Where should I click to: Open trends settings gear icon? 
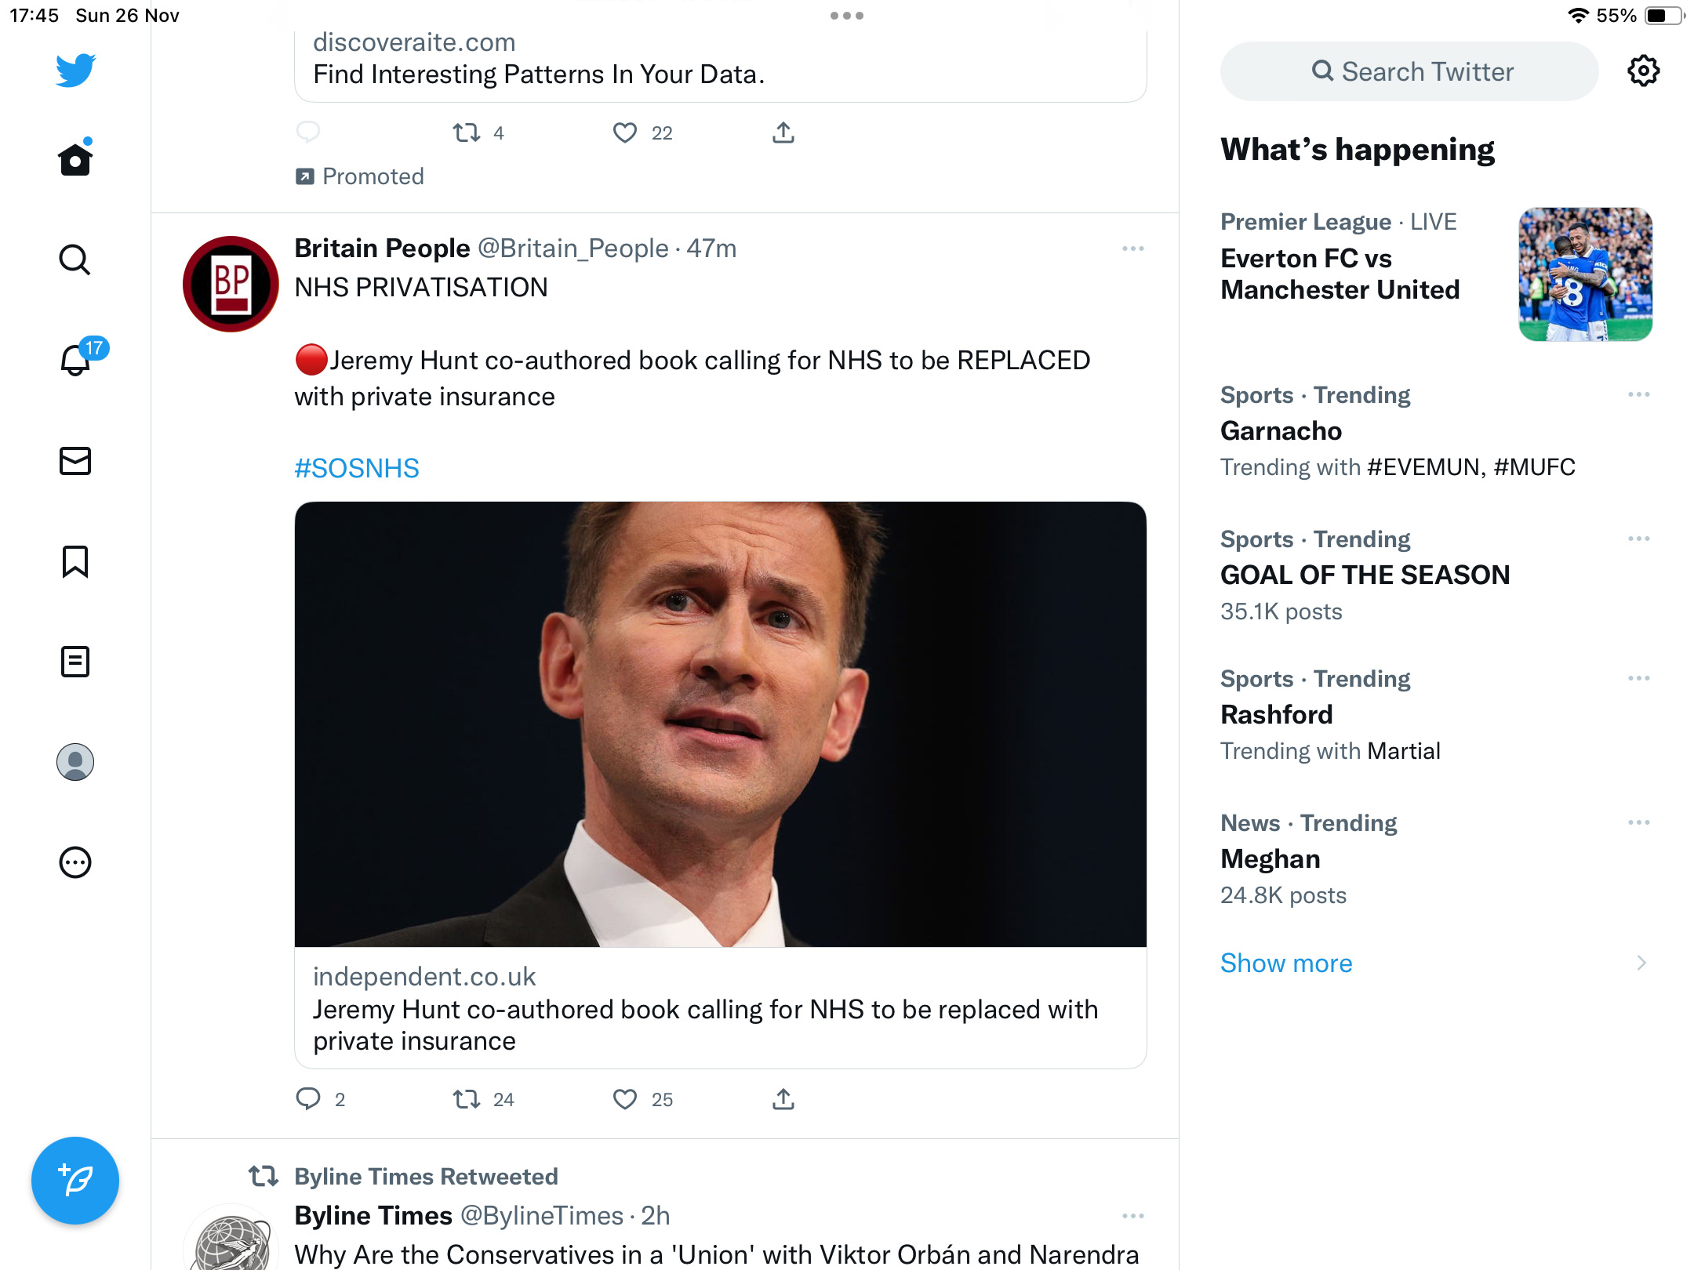click(x=1644, y=71)
